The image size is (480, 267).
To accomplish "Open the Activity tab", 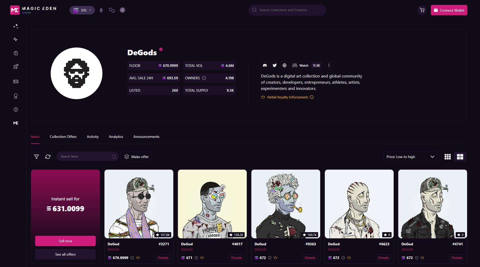I will click(x=93, y=137).
